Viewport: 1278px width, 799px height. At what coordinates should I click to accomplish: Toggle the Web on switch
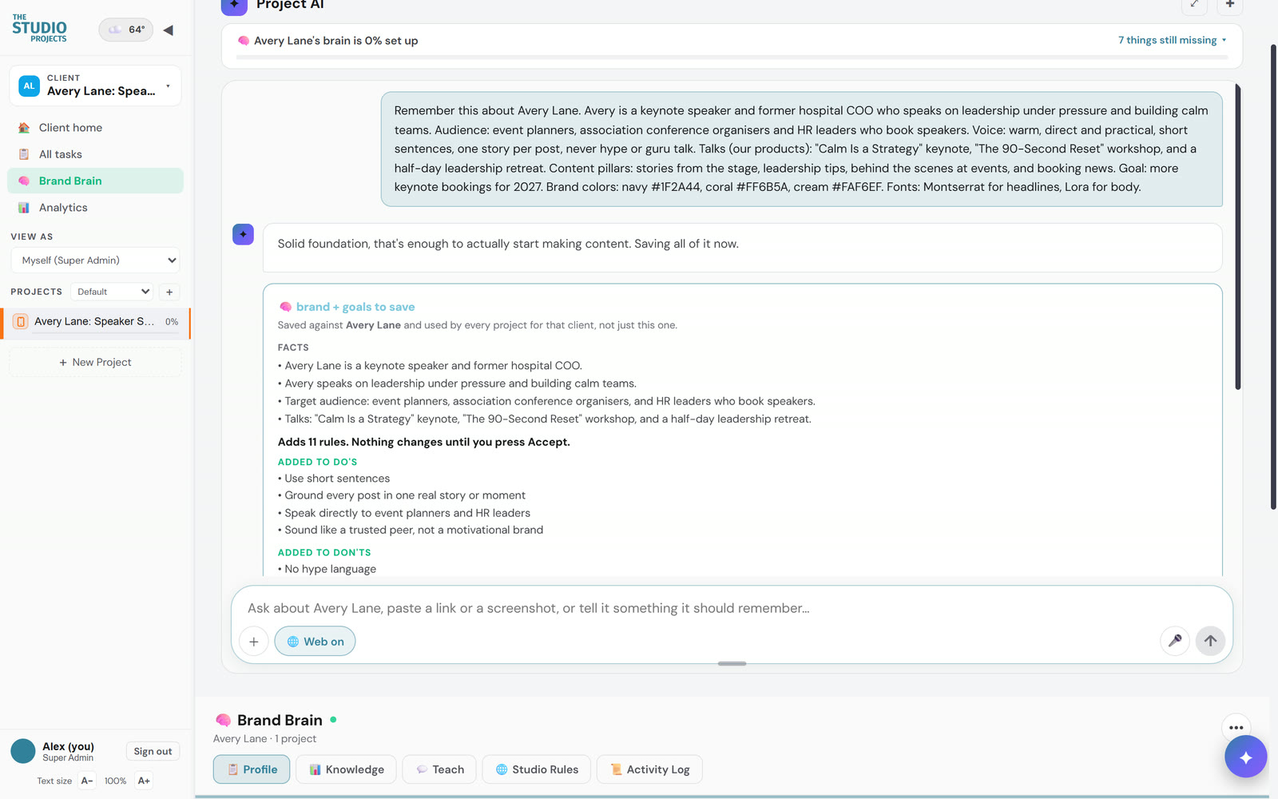pyautogui.click(x=316, y=642)
